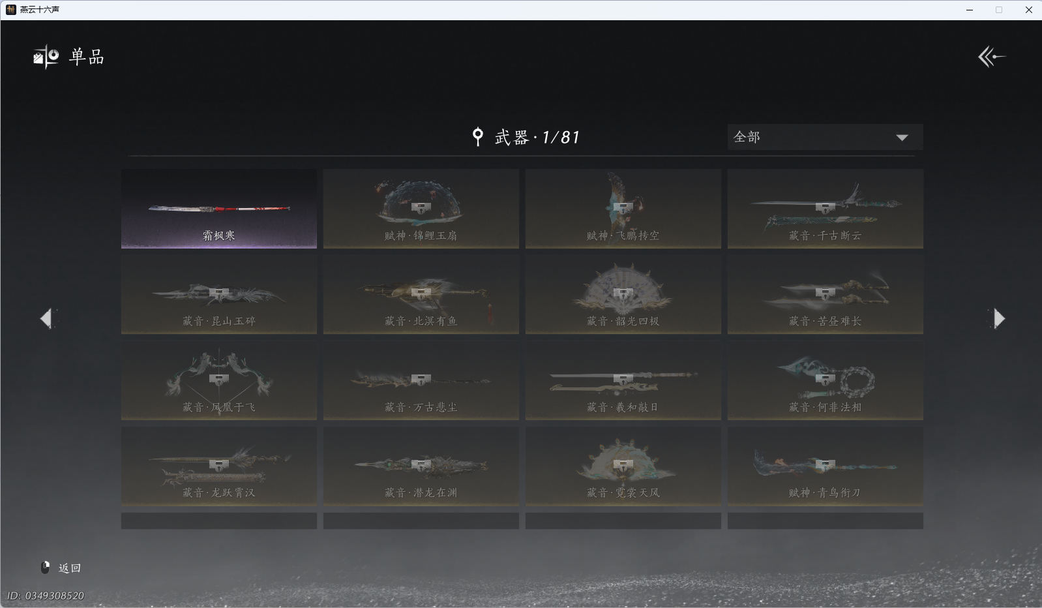The height and width of the screenshot is (608, 1042).
Task: Go to next page with right arrow
Action: click(998, 318)
